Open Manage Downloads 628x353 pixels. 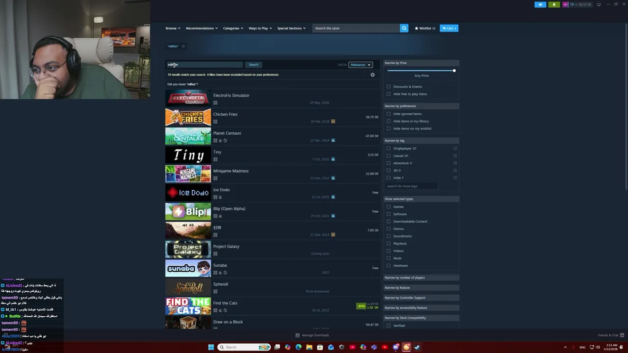click(312, 335)
